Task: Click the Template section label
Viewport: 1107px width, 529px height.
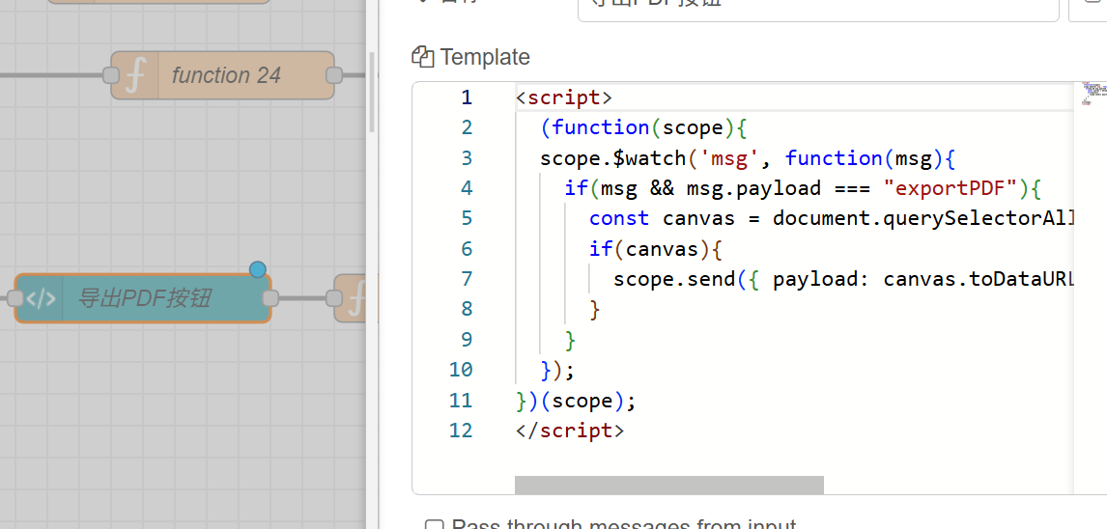Action: coord(485,56)
